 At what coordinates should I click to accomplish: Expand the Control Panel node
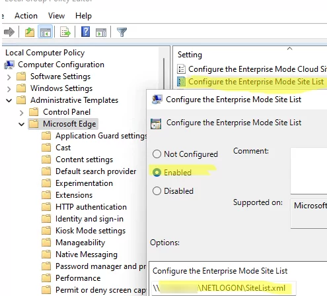21,113
